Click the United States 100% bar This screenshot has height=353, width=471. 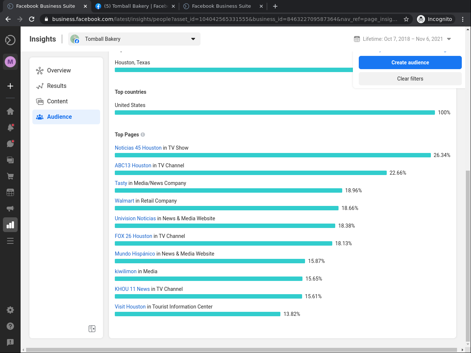point(275,113)
